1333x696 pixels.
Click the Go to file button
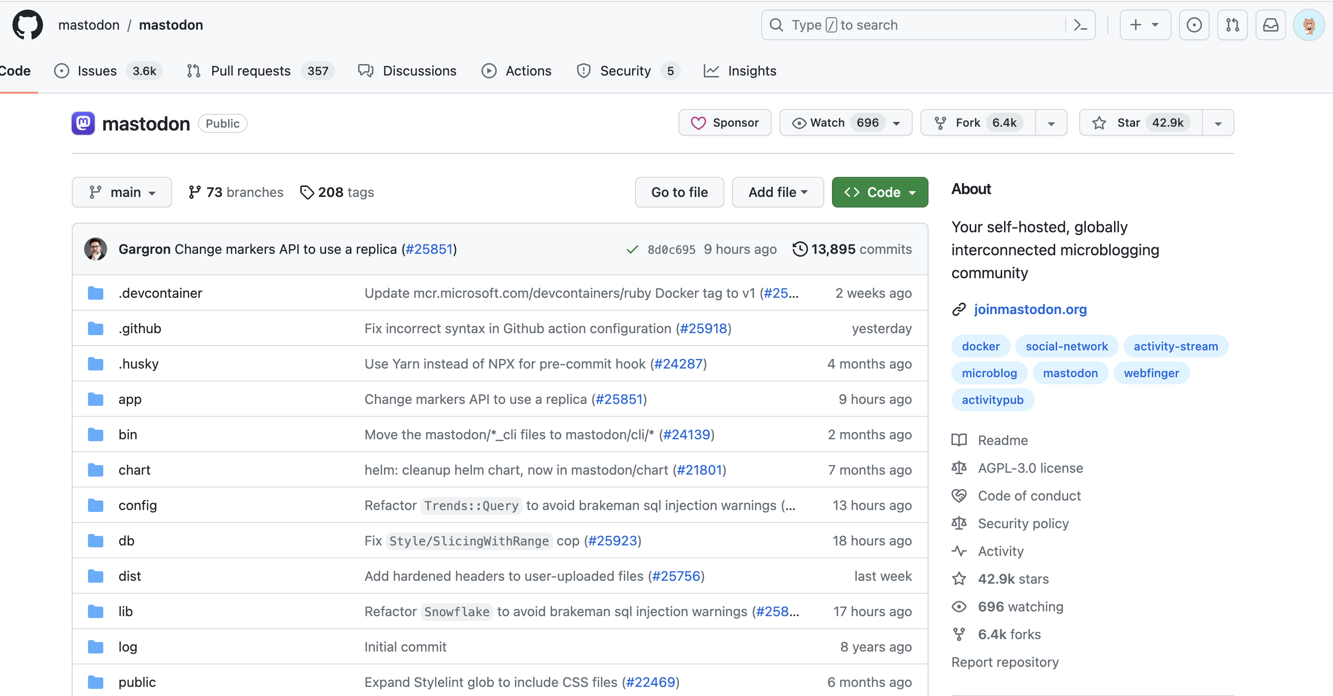coord(679,193)
